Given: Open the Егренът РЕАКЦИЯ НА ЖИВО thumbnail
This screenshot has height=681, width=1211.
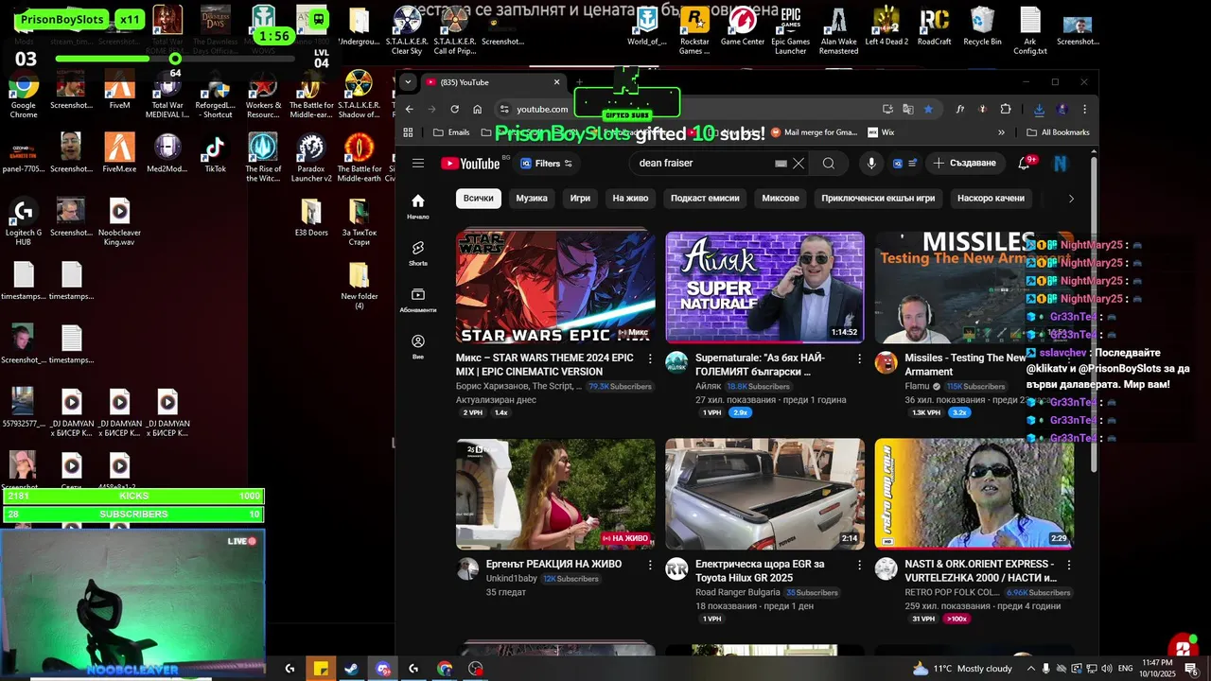Looking at the screenshot, I should [555, 494].
